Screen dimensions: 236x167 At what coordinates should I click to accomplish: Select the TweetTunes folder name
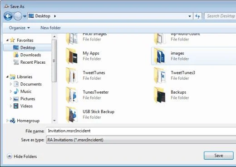(94, 73)
